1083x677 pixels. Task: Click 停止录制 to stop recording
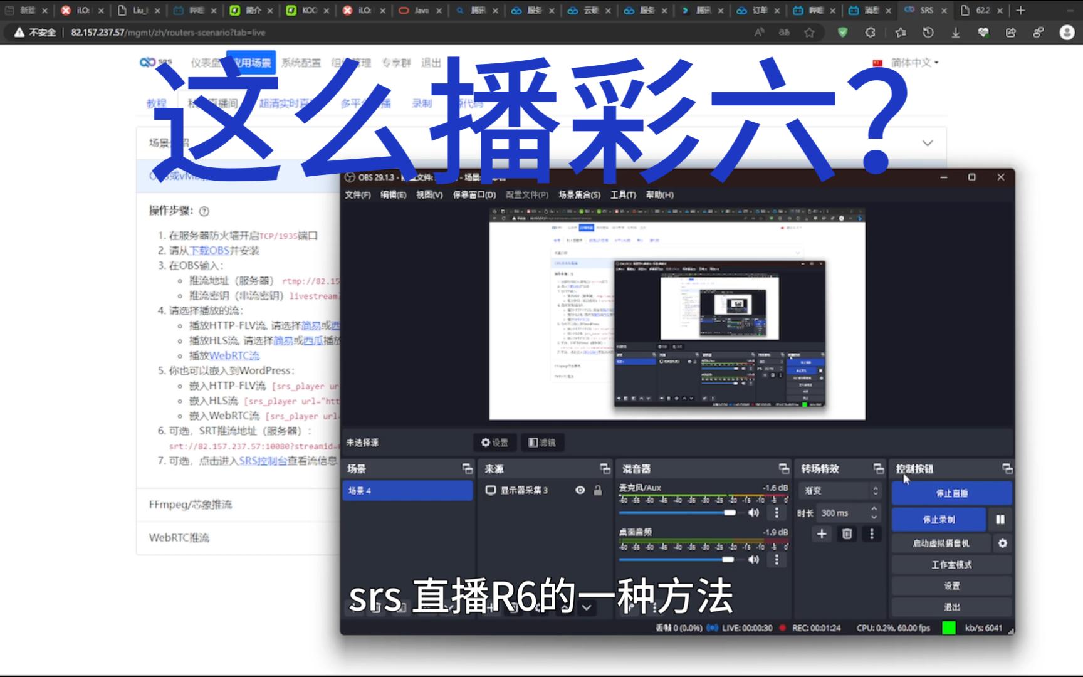(x=939, y=520)
